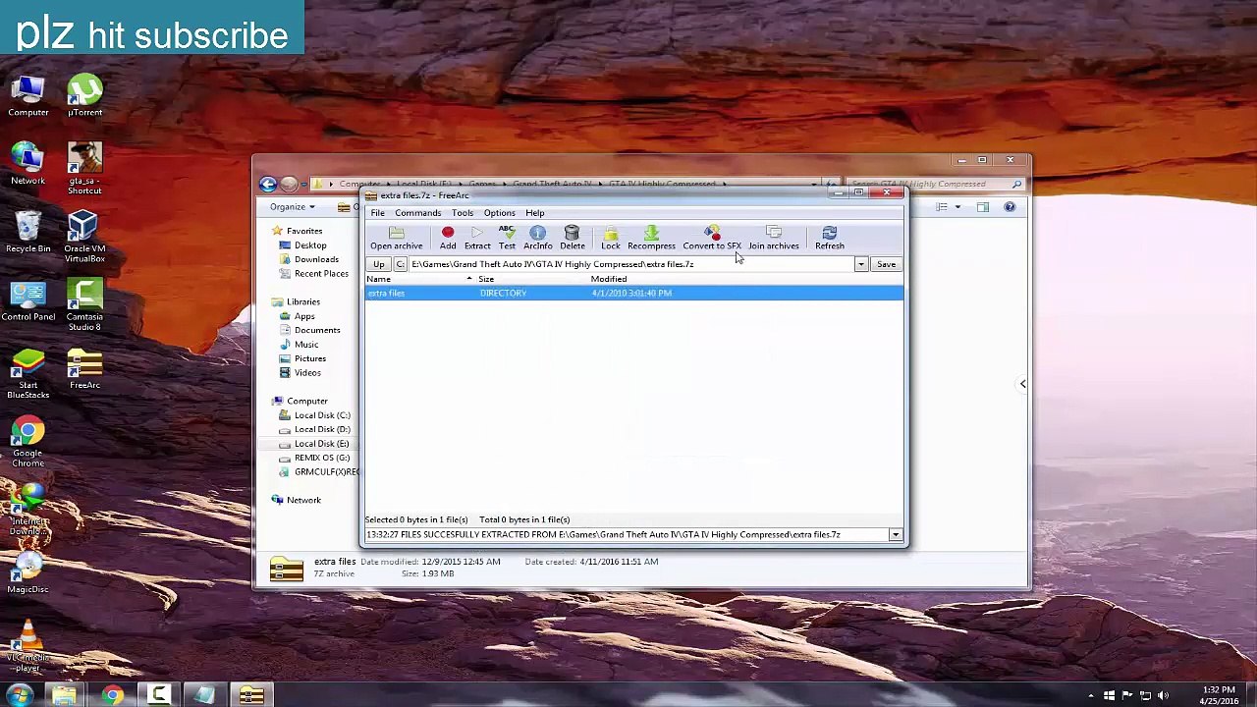Select Start BlueStacks desktop icon
Viewport: 1257px width, 707px height.
28,373
